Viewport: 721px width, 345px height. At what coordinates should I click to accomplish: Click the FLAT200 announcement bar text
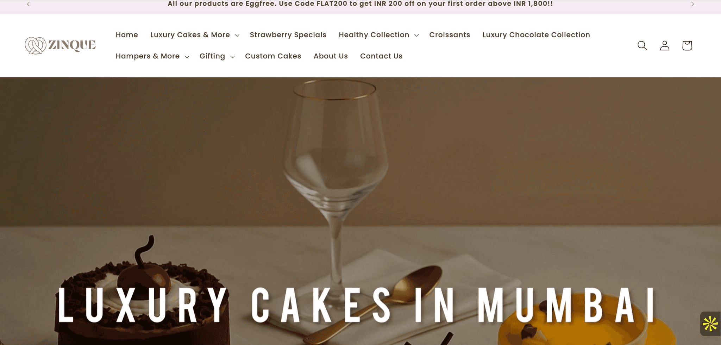coord(360,4)
